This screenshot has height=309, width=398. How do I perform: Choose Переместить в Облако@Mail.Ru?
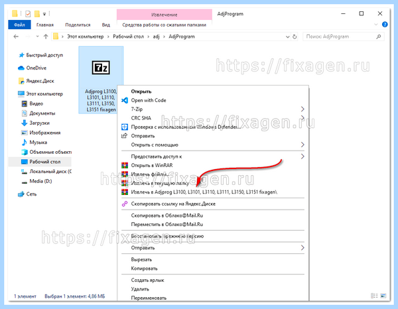tap(213, 224)
